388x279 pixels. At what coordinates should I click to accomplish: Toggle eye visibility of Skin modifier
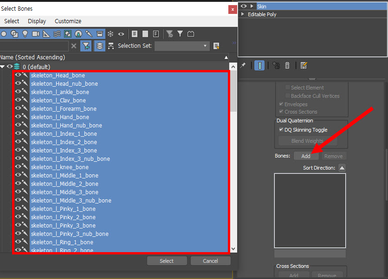point(244,6)
